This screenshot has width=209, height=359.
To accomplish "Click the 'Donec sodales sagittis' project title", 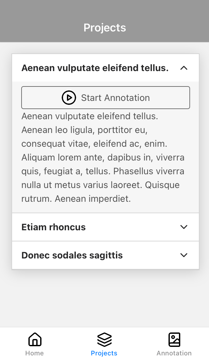I will coord(72,255).
